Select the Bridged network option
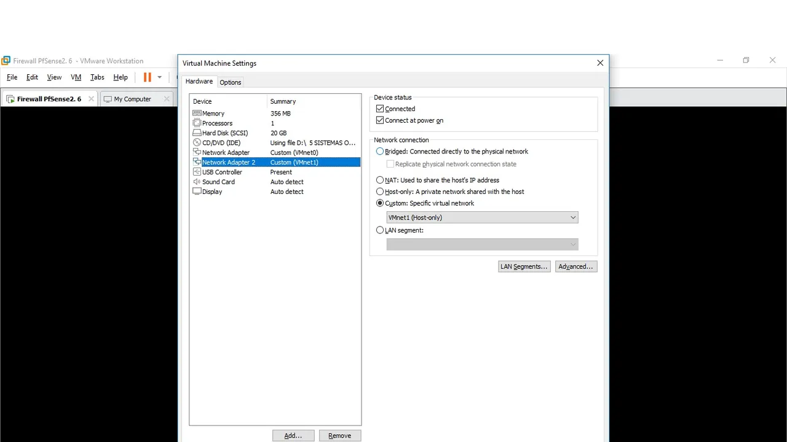 click(x=380, y=152)
